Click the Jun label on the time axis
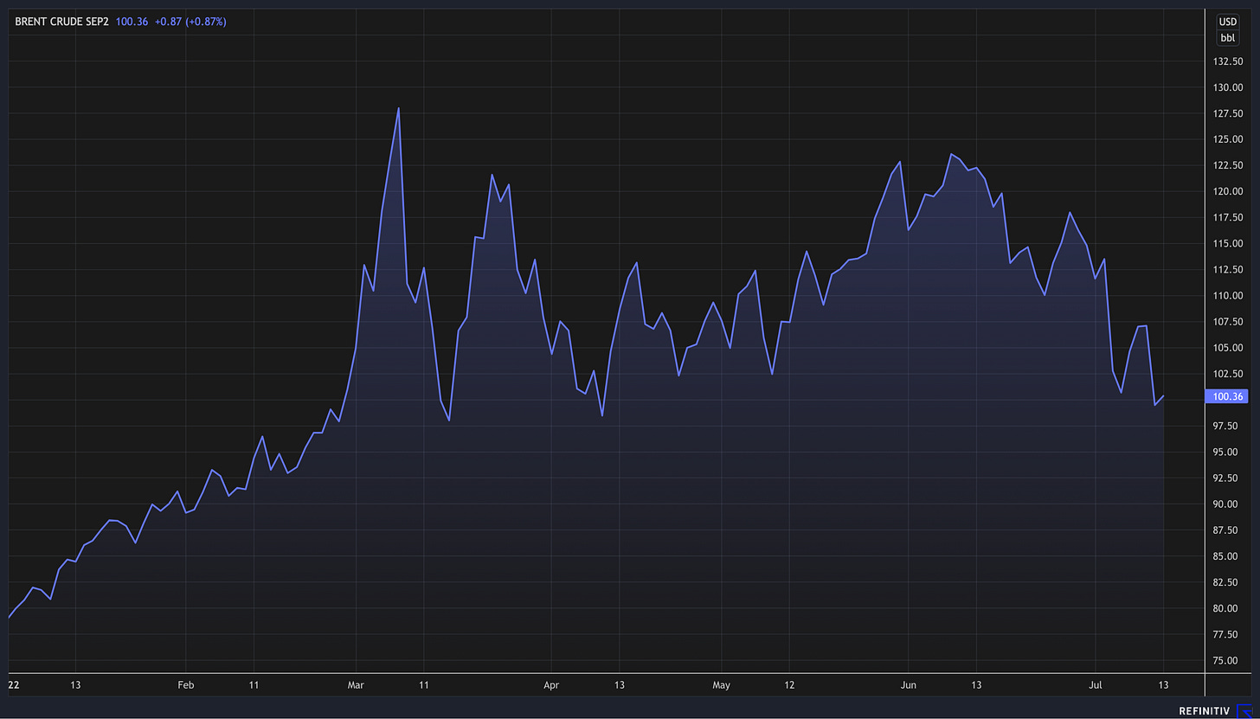The width and height of the screenshot is (1260, 719). click(908, 684)
